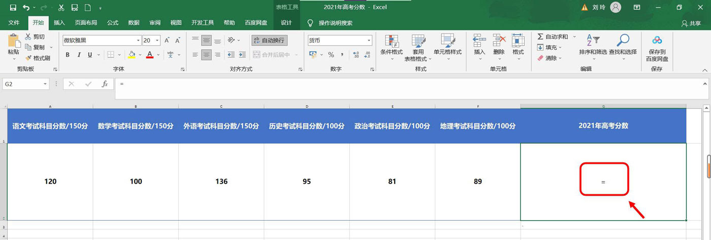Viewport: 711px width, 240px height.
Task: Expand Name Box dropdown for G2
Action: pyautogui.click(x=45, y=84)
